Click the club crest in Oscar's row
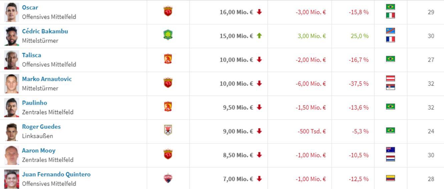Image resolution: width=444 pixels, height=189 pixels. [x=168, y=11]
